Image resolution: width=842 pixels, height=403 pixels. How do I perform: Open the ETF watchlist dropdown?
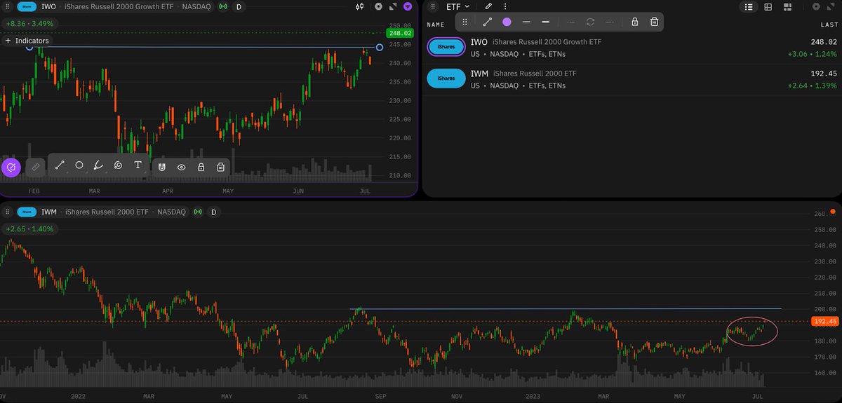click(458, 7)
